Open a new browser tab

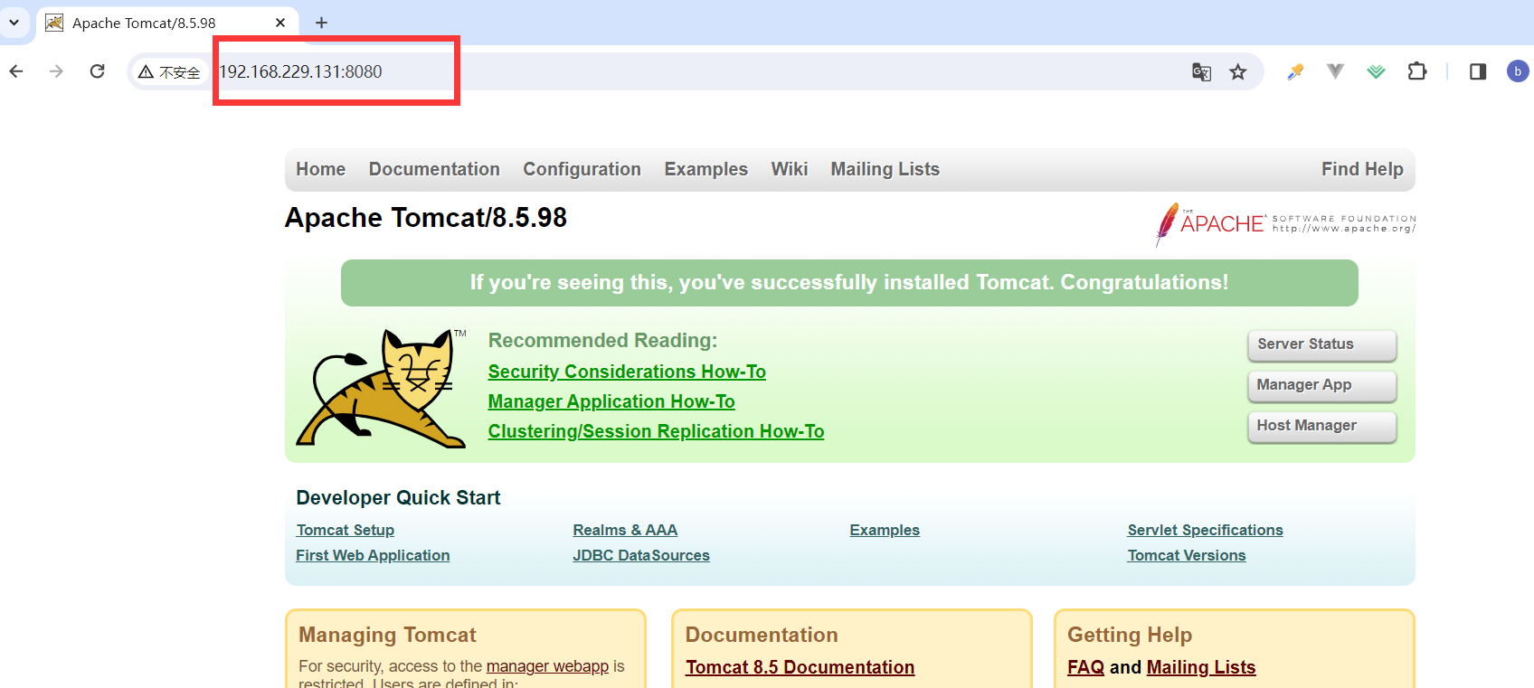click(x=321, y=23)
